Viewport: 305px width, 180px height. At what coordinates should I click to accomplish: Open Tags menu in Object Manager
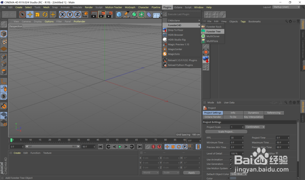tap(243, 22)
